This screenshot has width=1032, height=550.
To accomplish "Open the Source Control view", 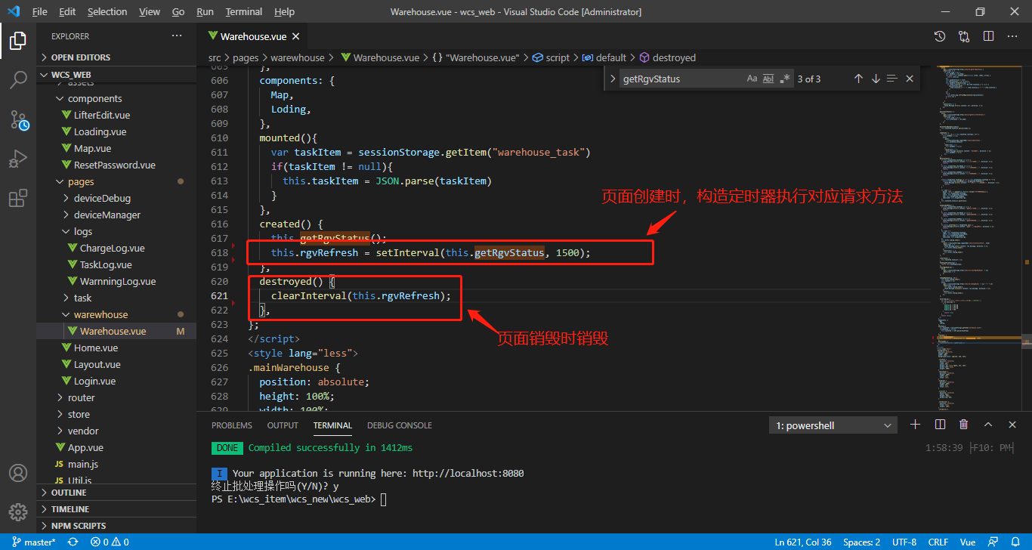I will pyautogui.click(x=18, y=119).
